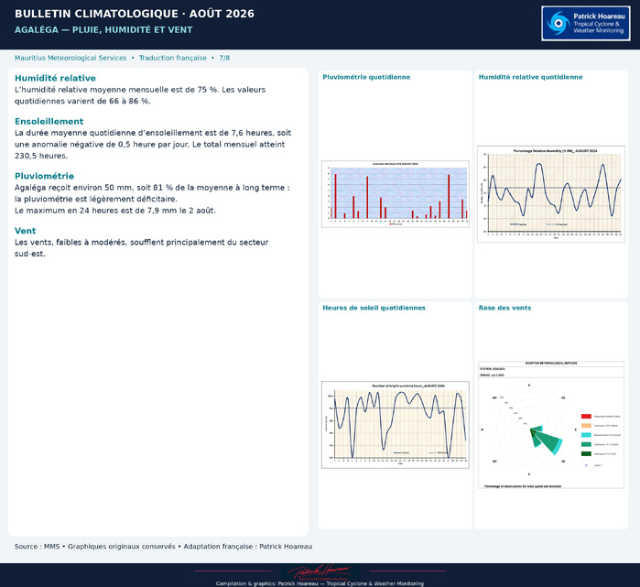Image resolution: width=640 pixels, height=587 pixels.
Task: Click the 'Source : MMS' credit line
Action: click(163, 547)
